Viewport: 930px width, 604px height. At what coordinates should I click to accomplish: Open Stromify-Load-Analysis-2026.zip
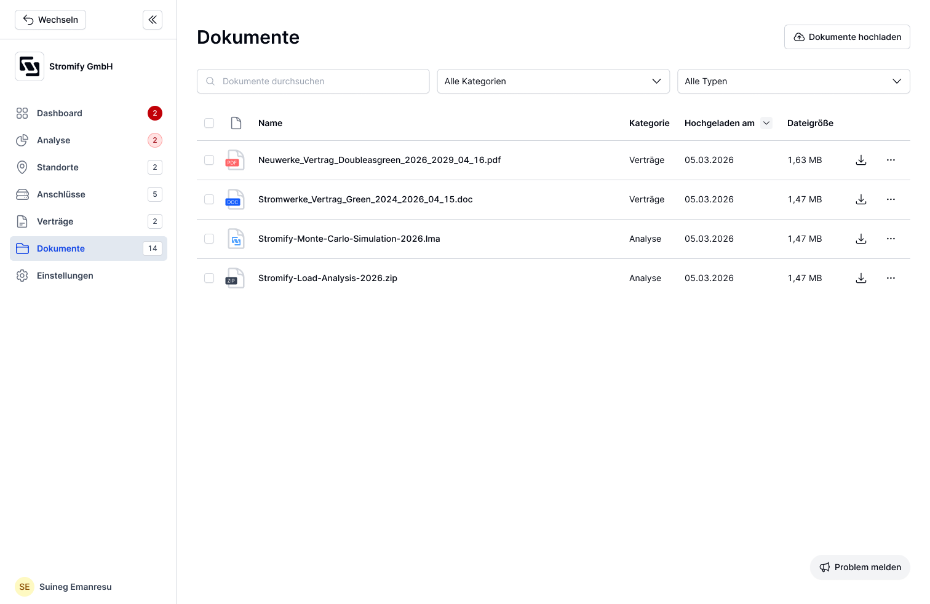pyautogui.click(x=328, y=278)
